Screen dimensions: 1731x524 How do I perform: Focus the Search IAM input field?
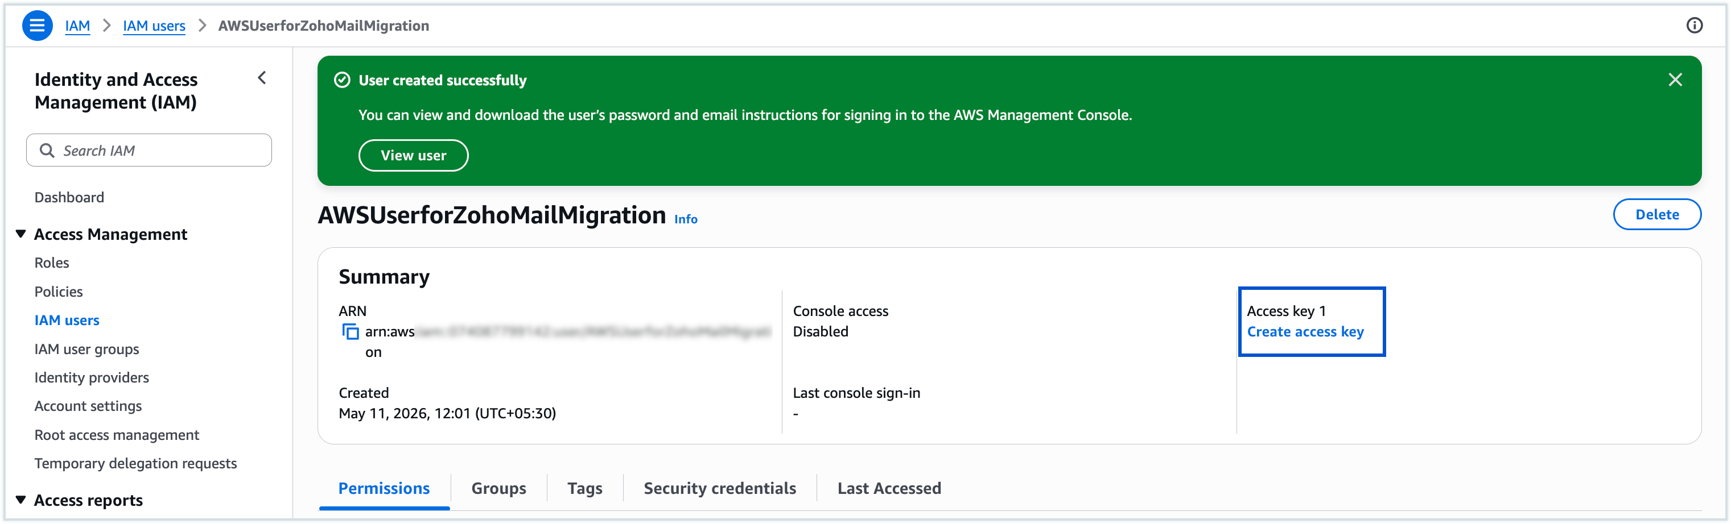[x=149, y=150]
